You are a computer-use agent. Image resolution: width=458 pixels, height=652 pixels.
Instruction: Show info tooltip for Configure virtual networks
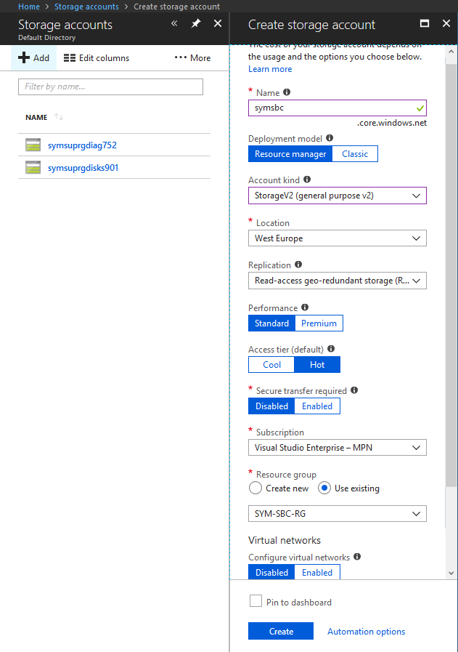point(357,557)
